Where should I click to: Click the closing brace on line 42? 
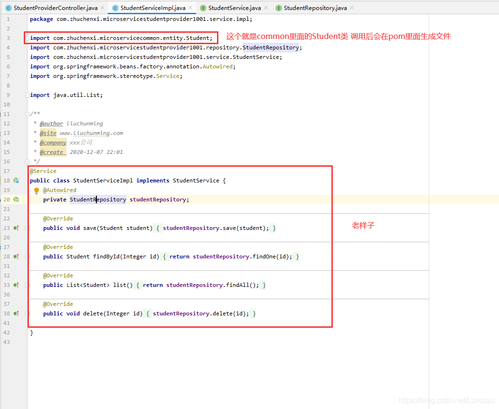coord(31,333)
